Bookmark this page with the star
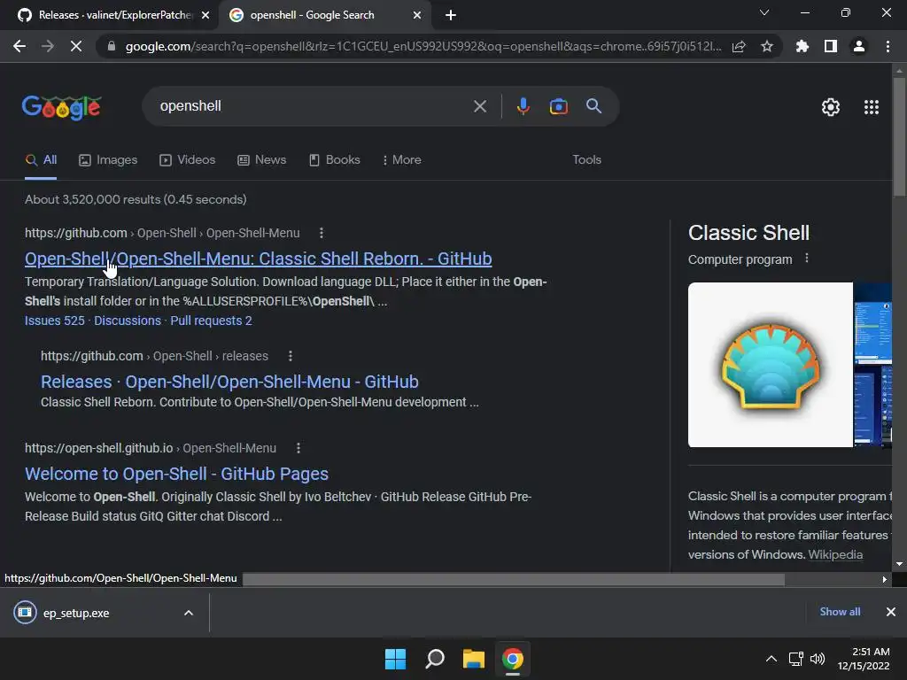This screenshot has height=680, width=907. click(767, 46)
